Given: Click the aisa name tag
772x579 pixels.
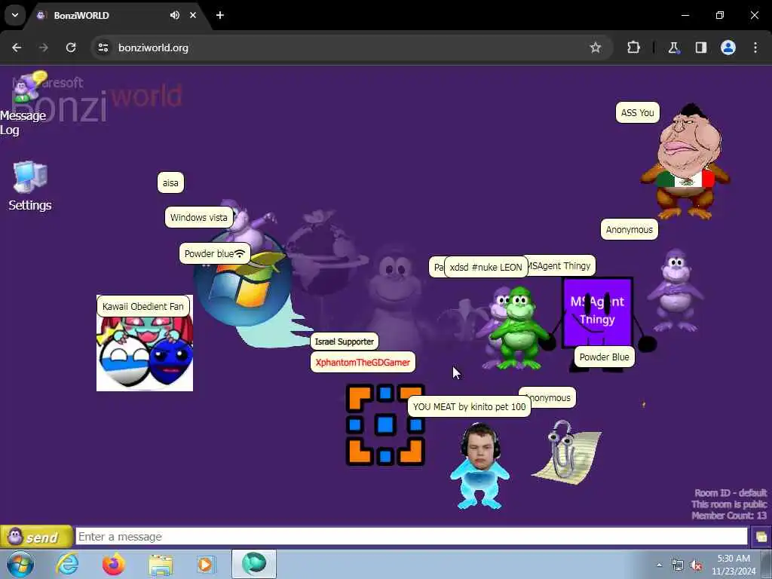Looking at the screenshot, I should (x=170, y=182).
